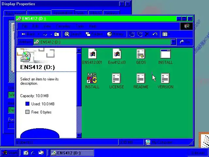Switch to Effects tab in Display Properties
209x157 pixels.
point(95,13)
